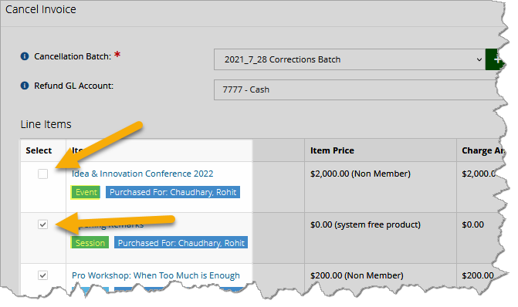Image resolution: width=518 pixels, height=307 pixels.
Task: Click Purchased For tag on the Session row
Action: coord(181,243)
